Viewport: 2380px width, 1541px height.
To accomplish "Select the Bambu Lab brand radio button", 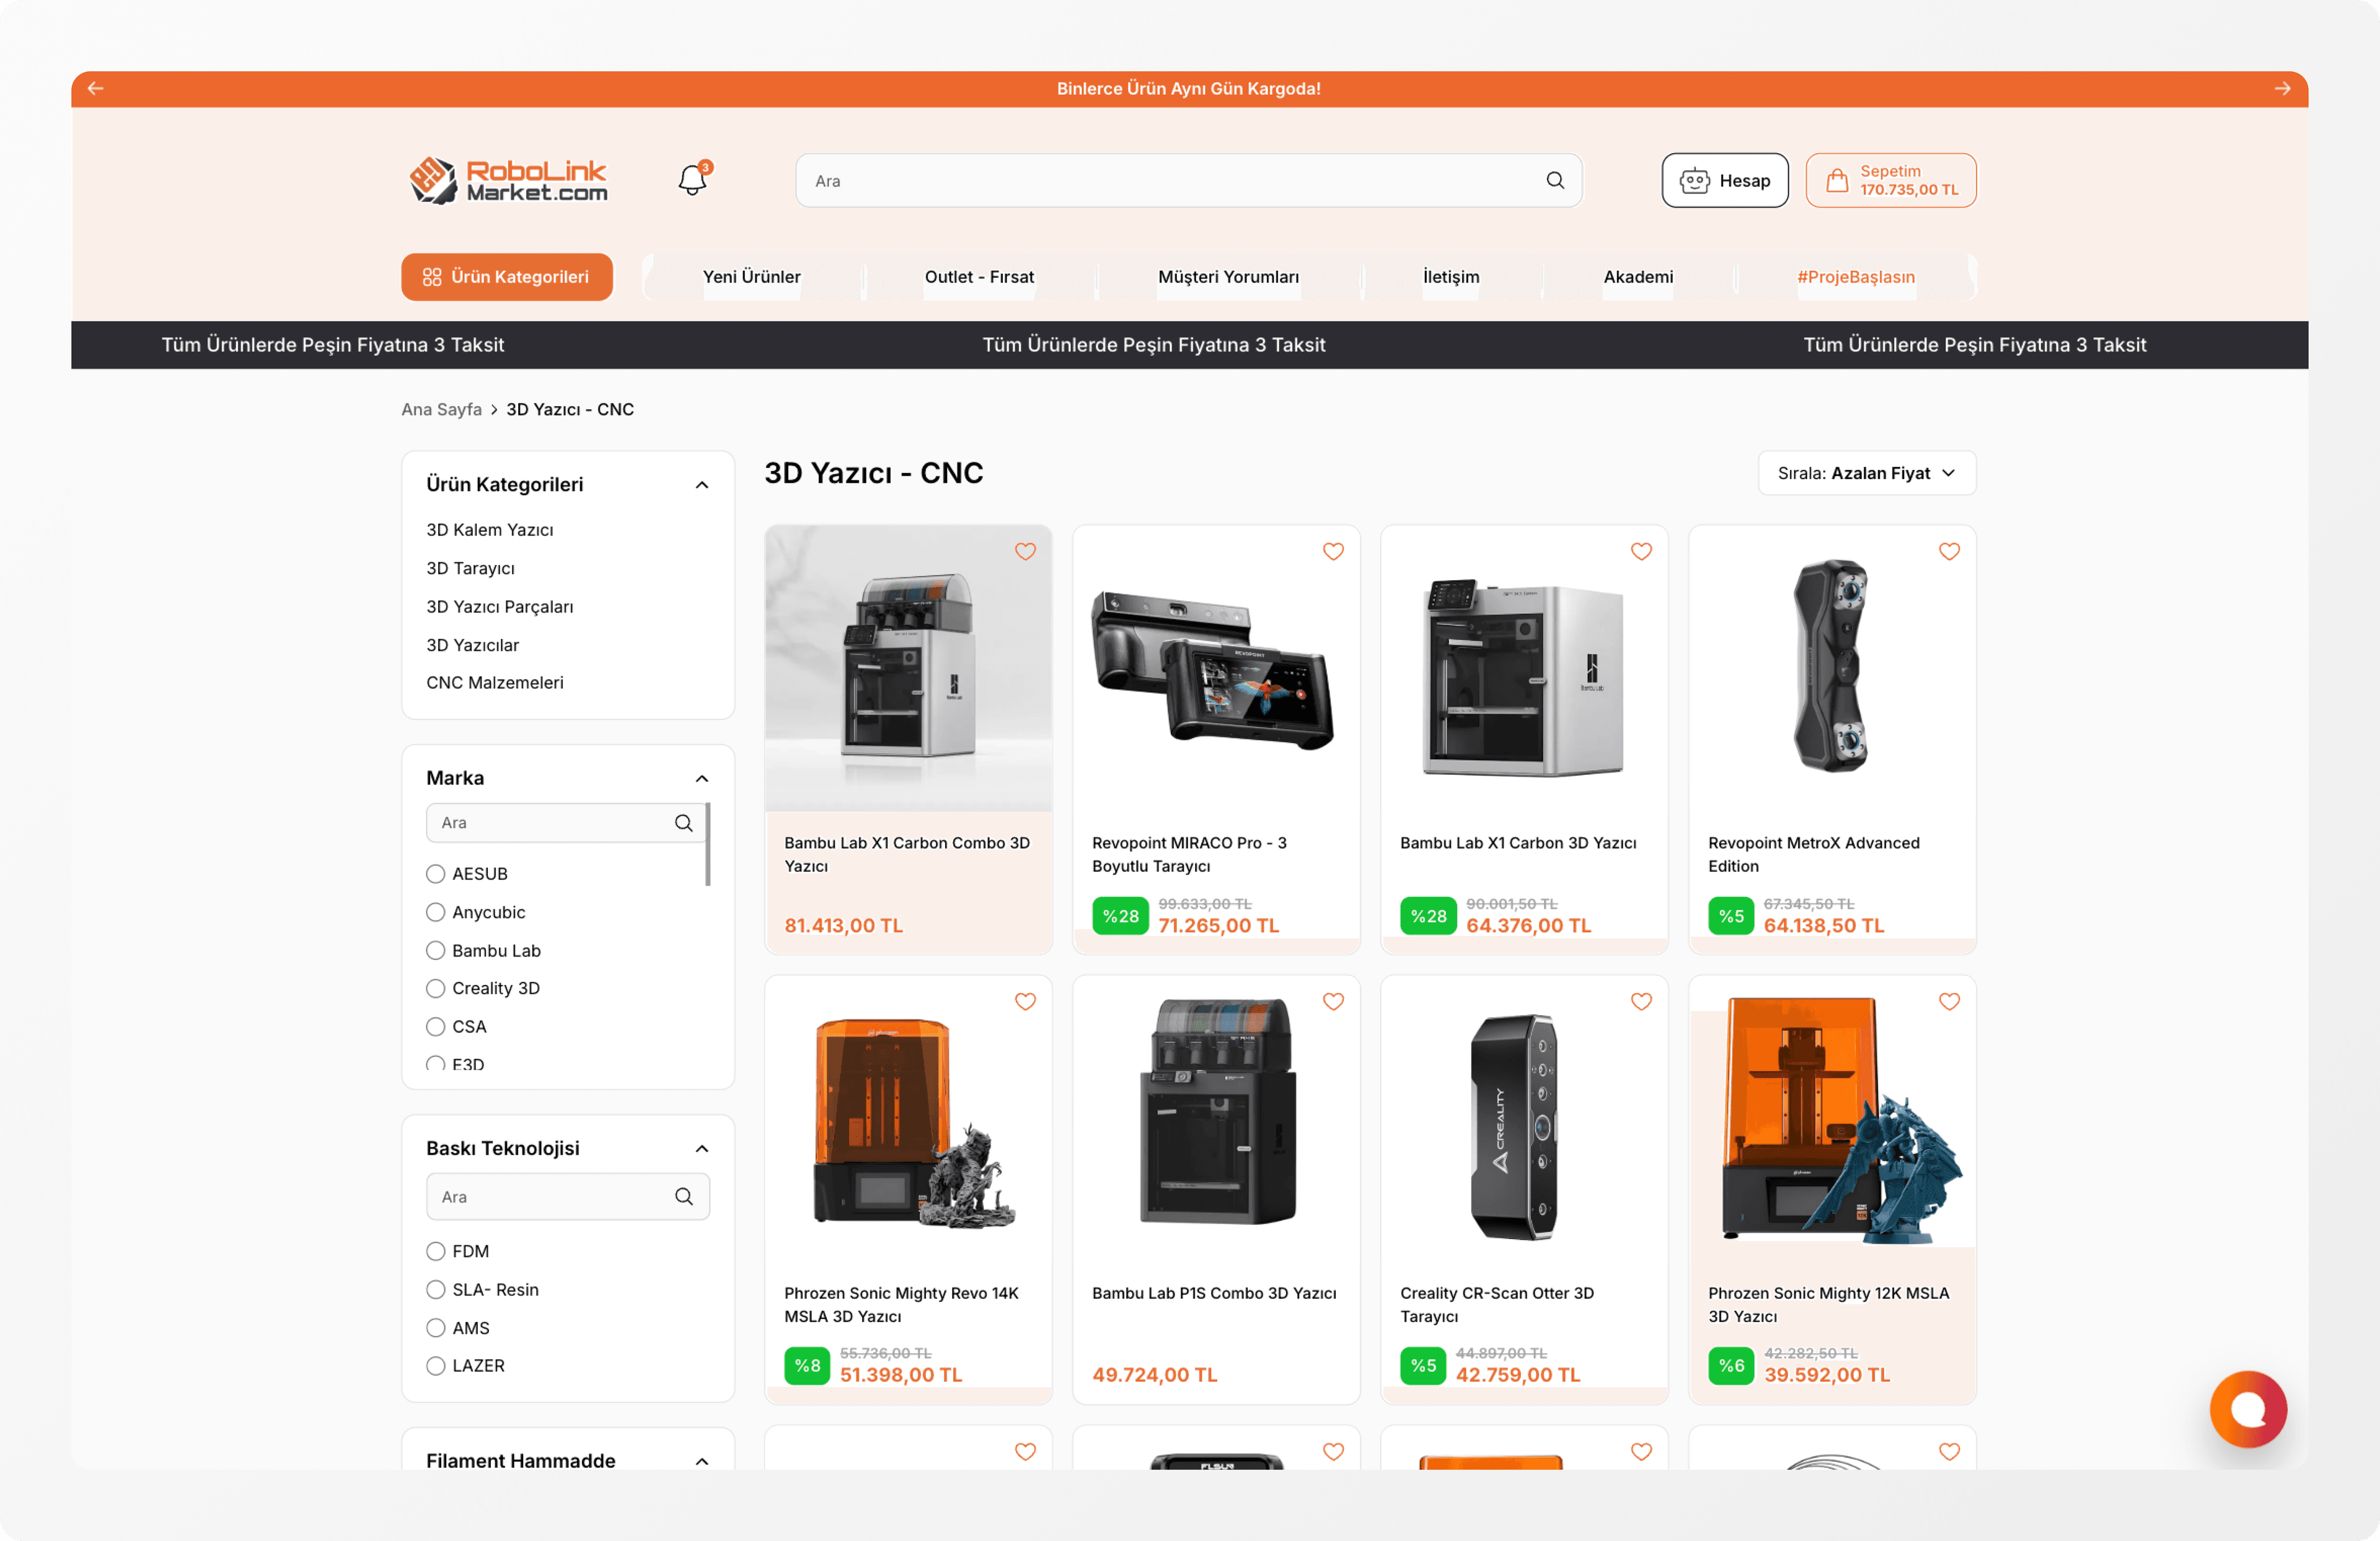I will pyautogui.click(x=435, y=950).
